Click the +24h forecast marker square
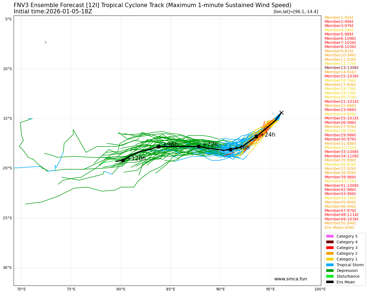Viewport: 368px width, 294px height. click(256, 136)
